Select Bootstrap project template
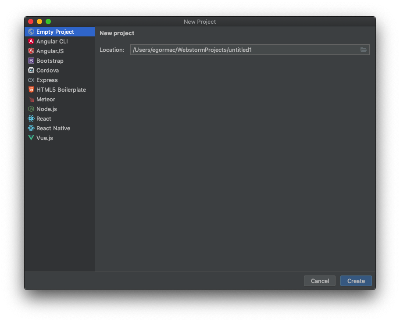Image resolution: width=400 pixels, height=322 pixels. coord(60,61)
